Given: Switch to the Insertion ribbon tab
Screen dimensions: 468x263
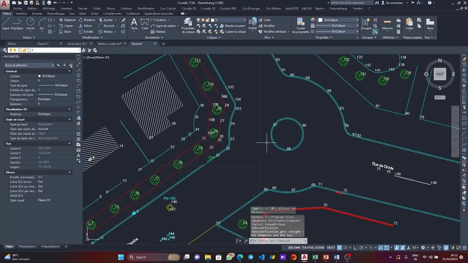Looking at the screenshot, I should [21, 14].
